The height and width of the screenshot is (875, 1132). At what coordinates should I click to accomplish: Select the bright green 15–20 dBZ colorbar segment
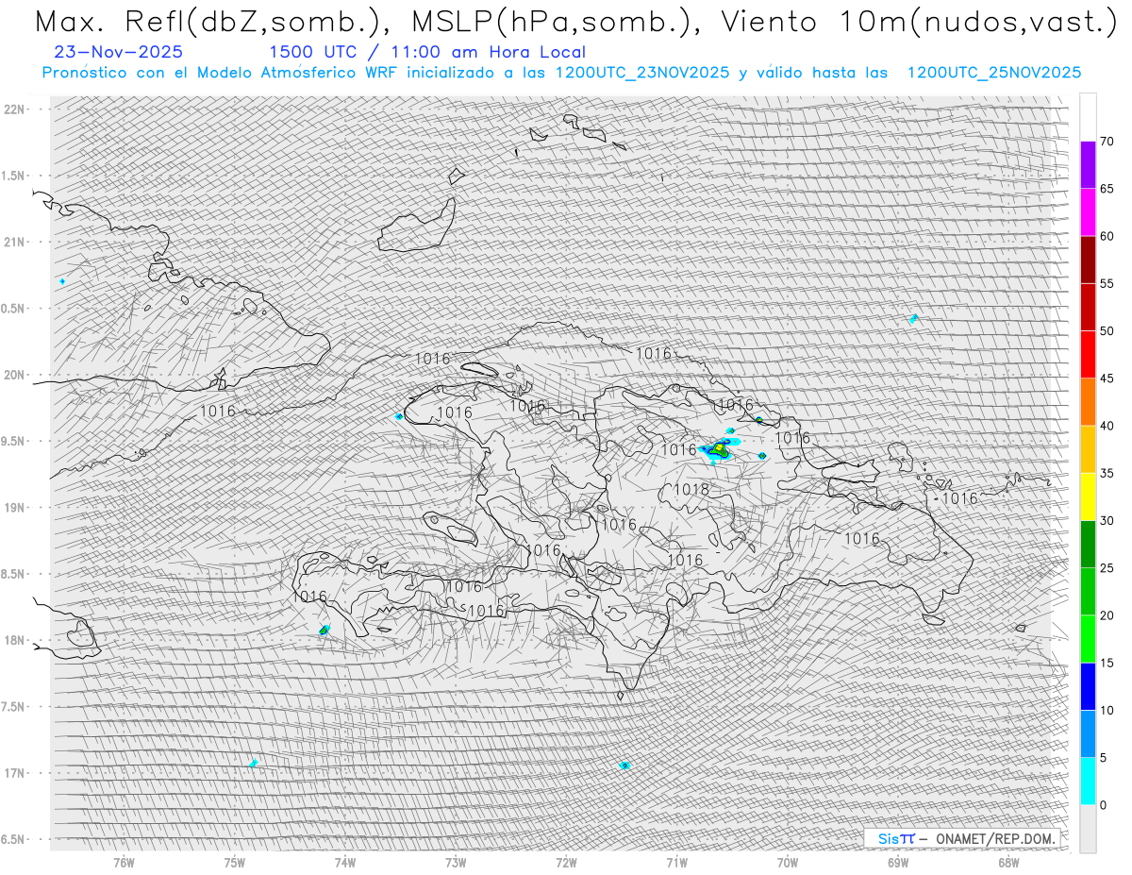coord(1088,639)
